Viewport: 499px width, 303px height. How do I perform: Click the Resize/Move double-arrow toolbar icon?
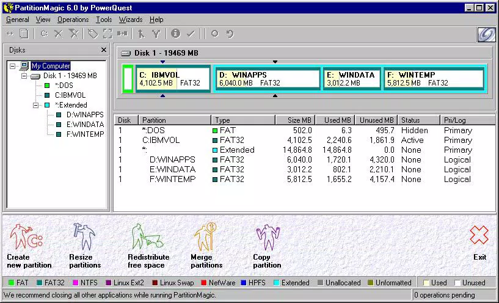pyautogui.click(x=10, y=34)
